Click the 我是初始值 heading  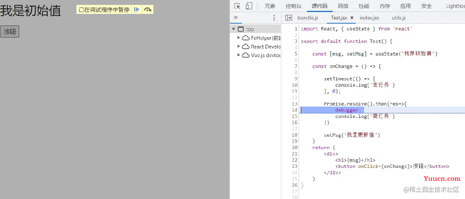click(30, 11)
